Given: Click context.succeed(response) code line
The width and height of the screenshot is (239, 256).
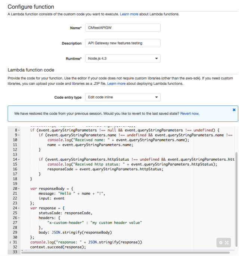Looking at the screenshot, I should point(58,247).
